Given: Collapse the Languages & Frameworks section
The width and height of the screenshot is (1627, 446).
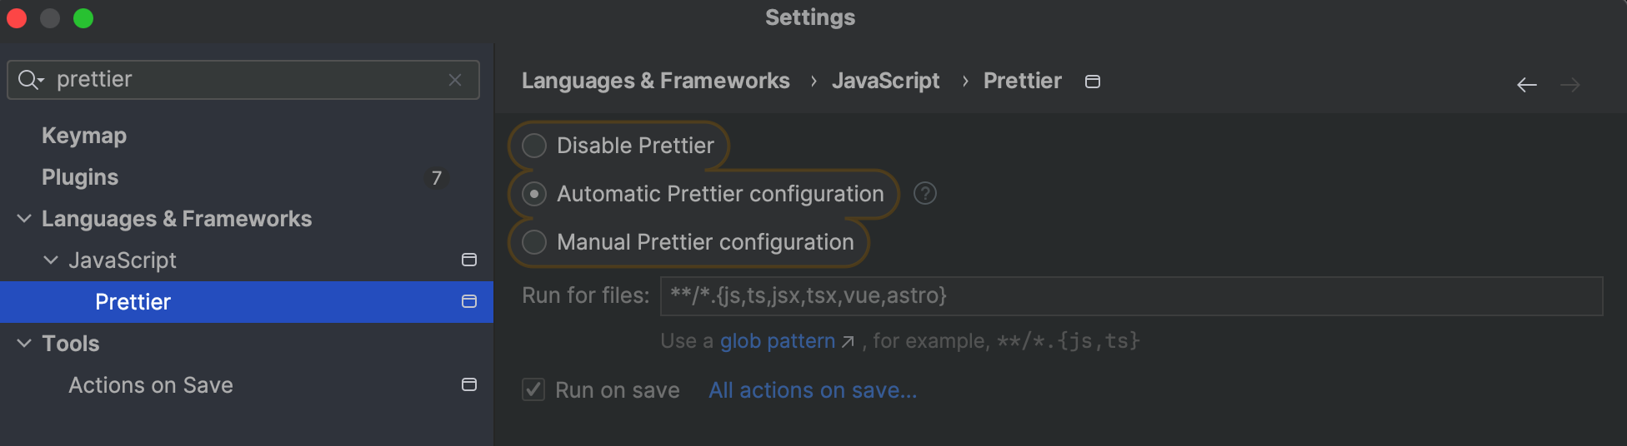Looking at the screenshot, I should tap(24, 219).
